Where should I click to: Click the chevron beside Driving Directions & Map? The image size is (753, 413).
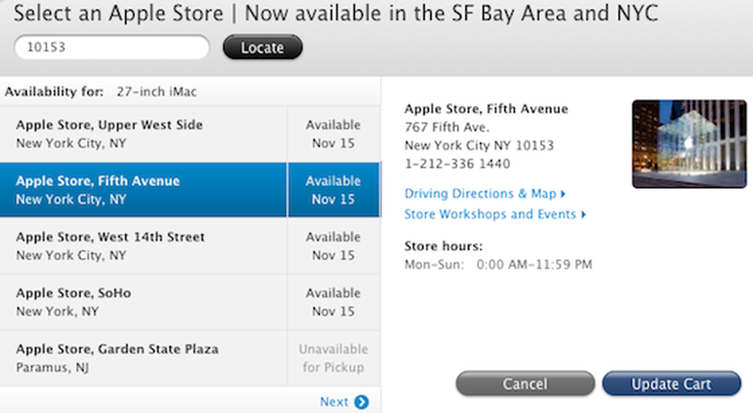(563, 194)
